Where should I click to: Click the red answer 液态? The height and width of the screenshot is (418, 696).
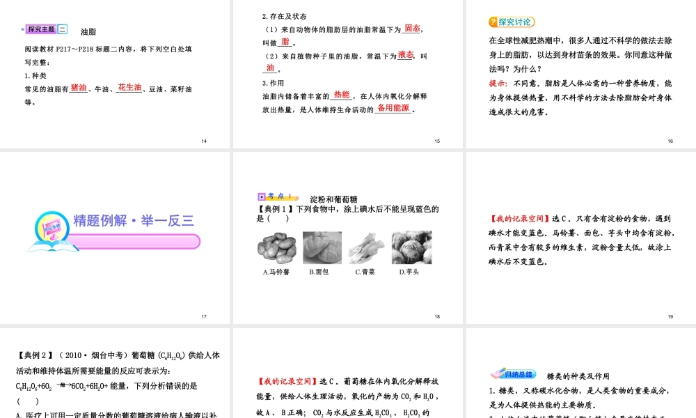[x=405, y=54]
